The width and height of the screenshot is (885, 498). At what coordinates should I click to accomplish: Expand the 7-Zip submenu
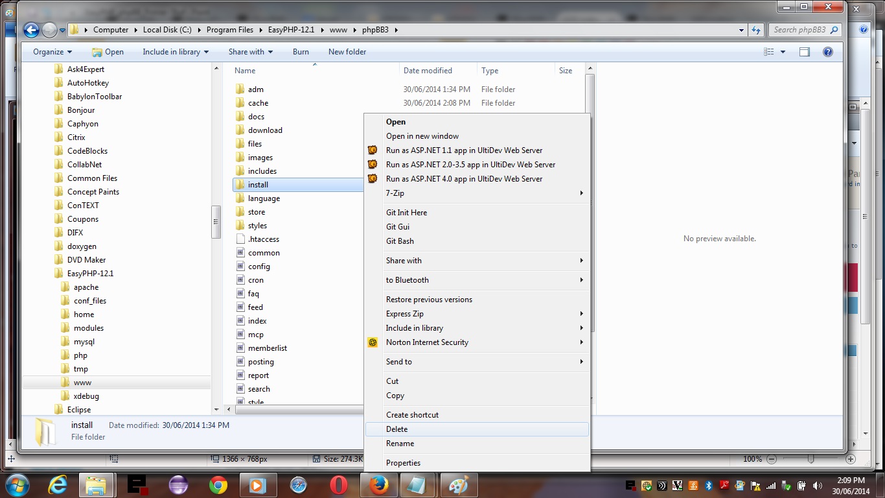(x=477, y=193)
